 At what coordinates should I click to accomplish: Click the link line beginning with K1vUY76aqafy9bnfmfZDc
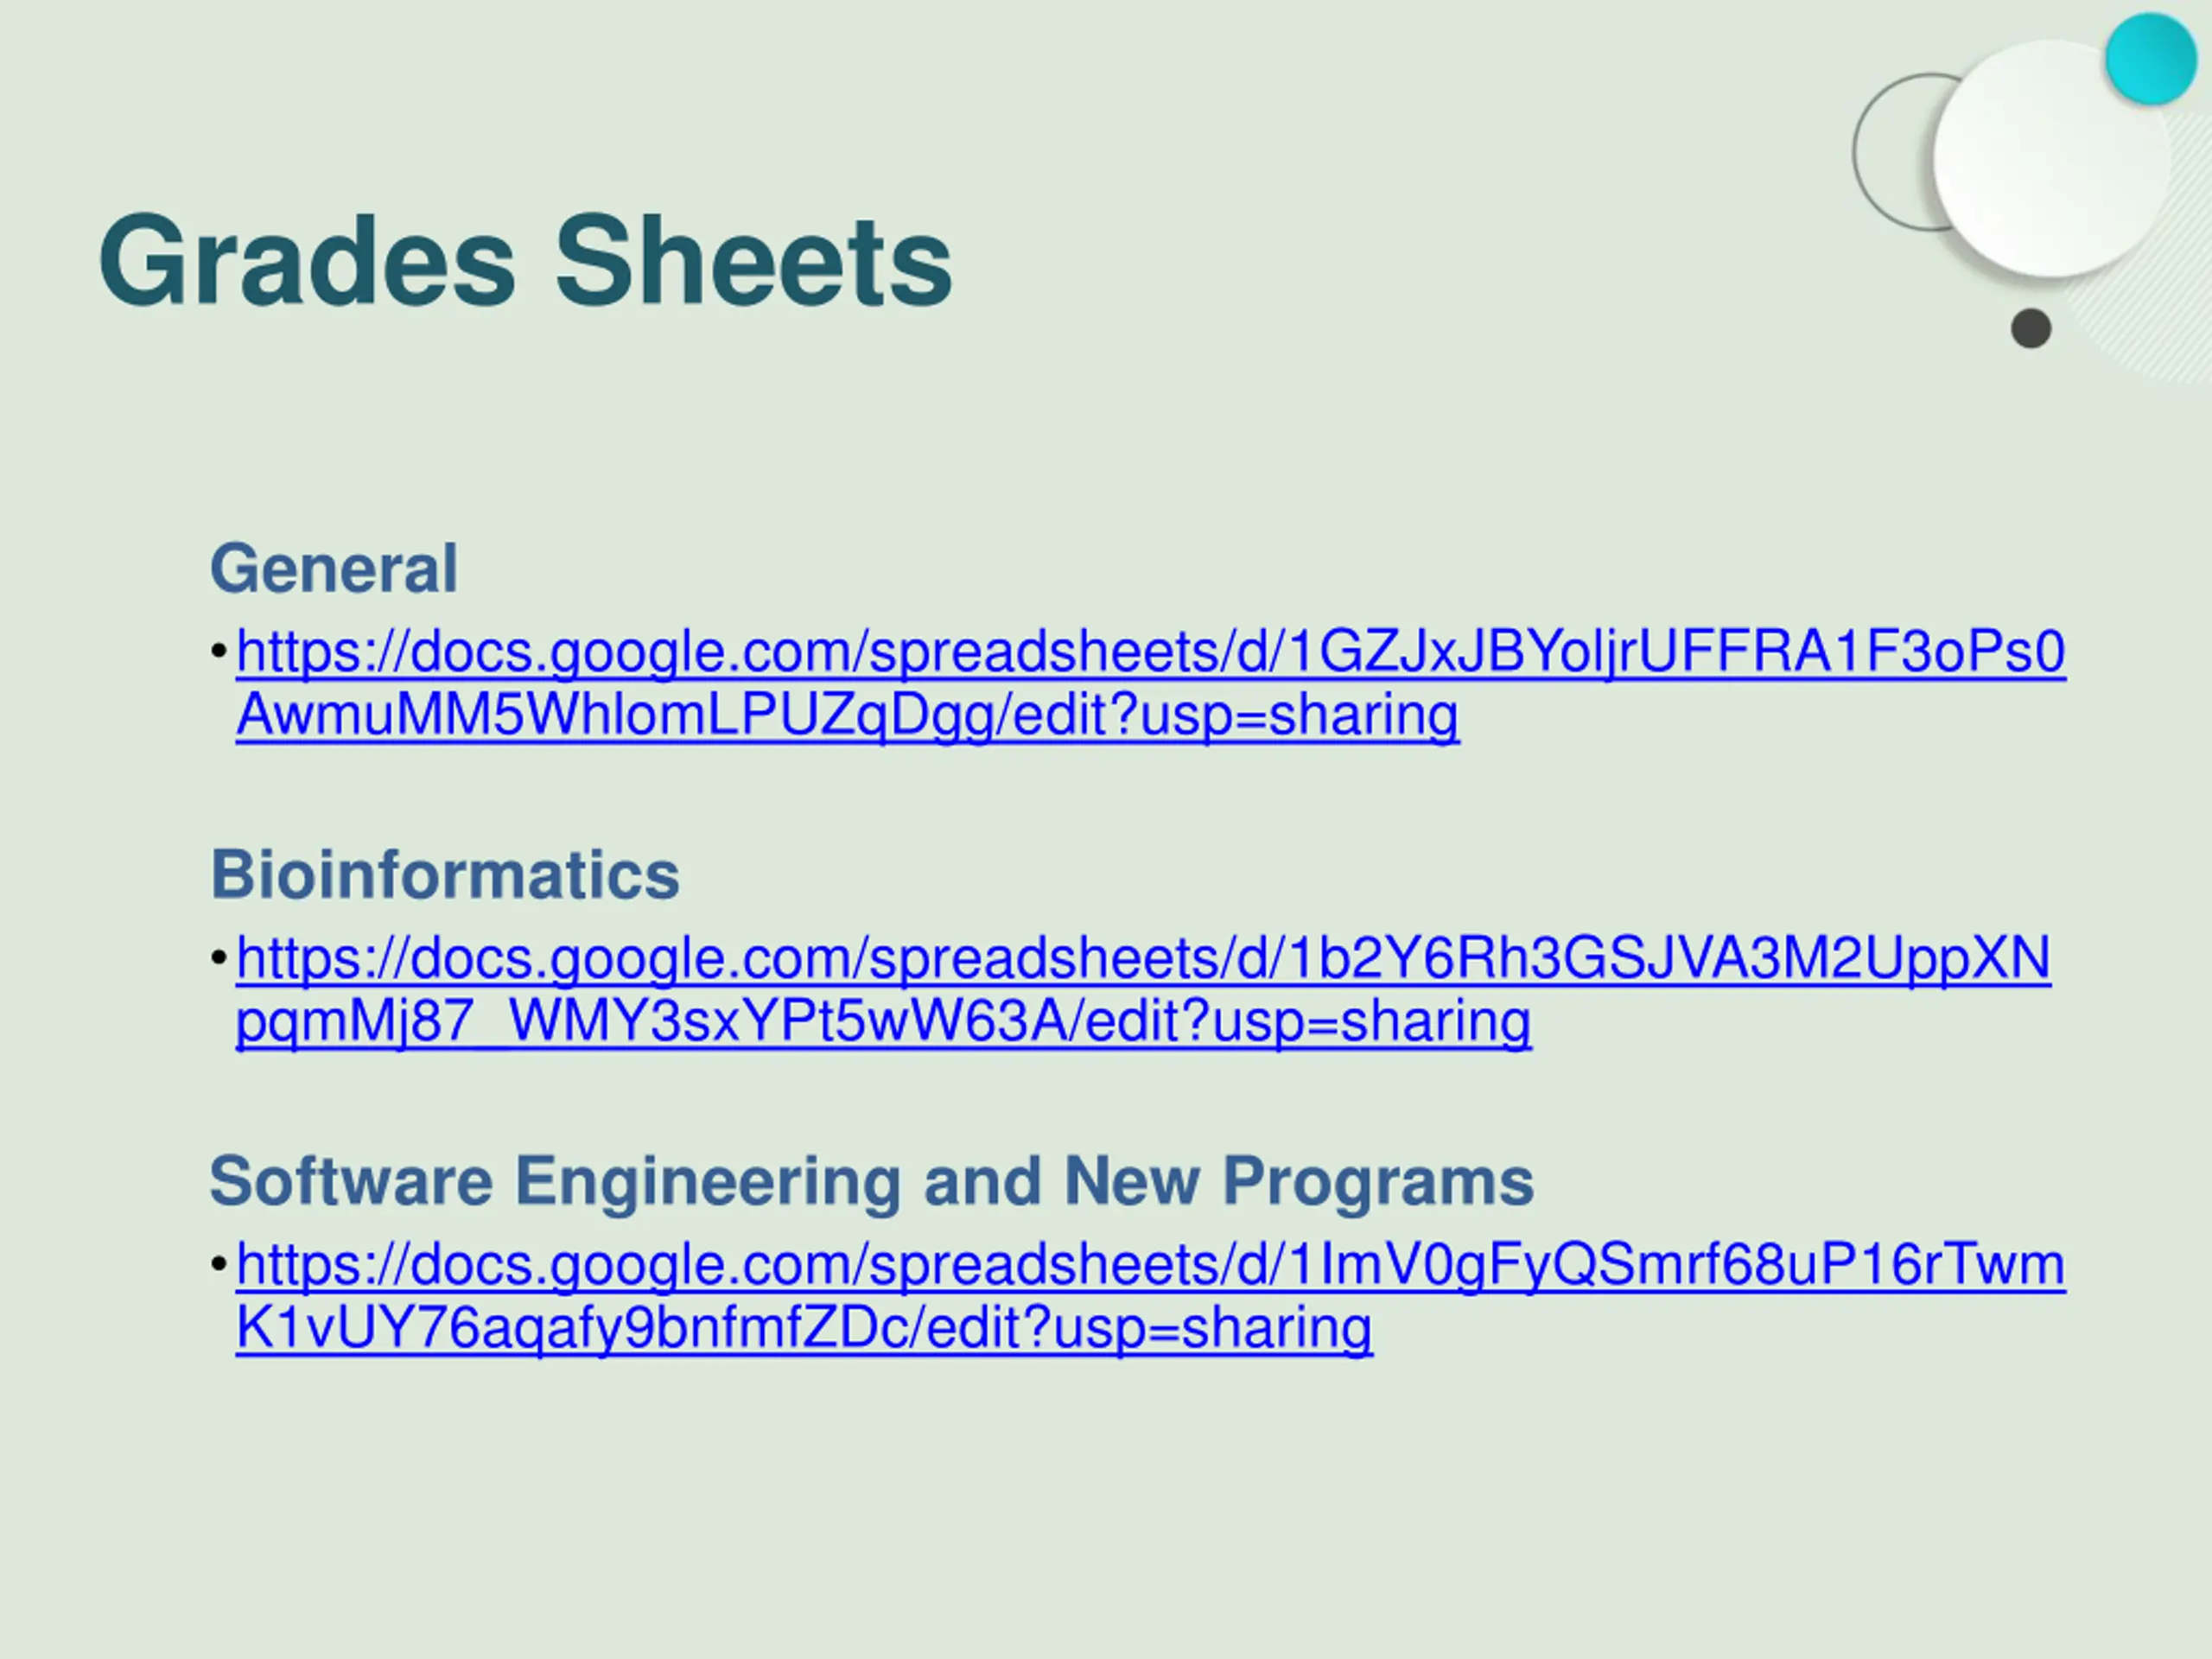(x=805, y=1329)
